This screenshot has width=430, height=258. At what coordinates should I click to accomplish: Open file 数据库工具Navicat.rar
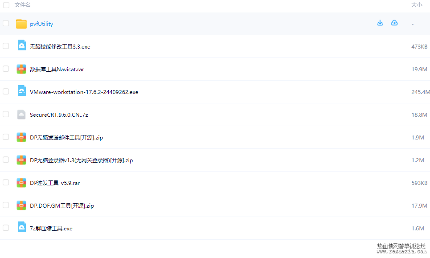(57, 70)
